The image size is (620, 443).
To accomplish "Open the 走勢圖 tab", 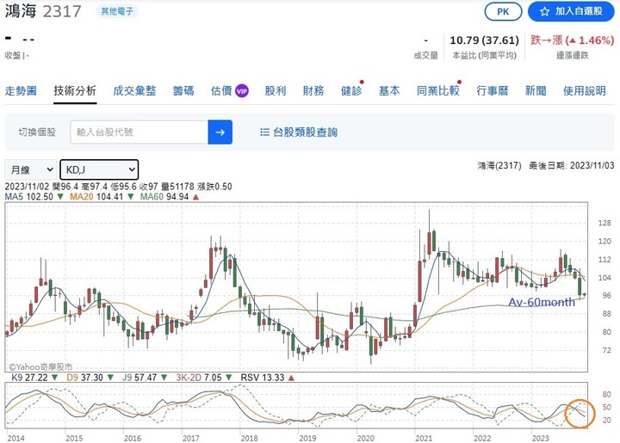I will [21, 91].
